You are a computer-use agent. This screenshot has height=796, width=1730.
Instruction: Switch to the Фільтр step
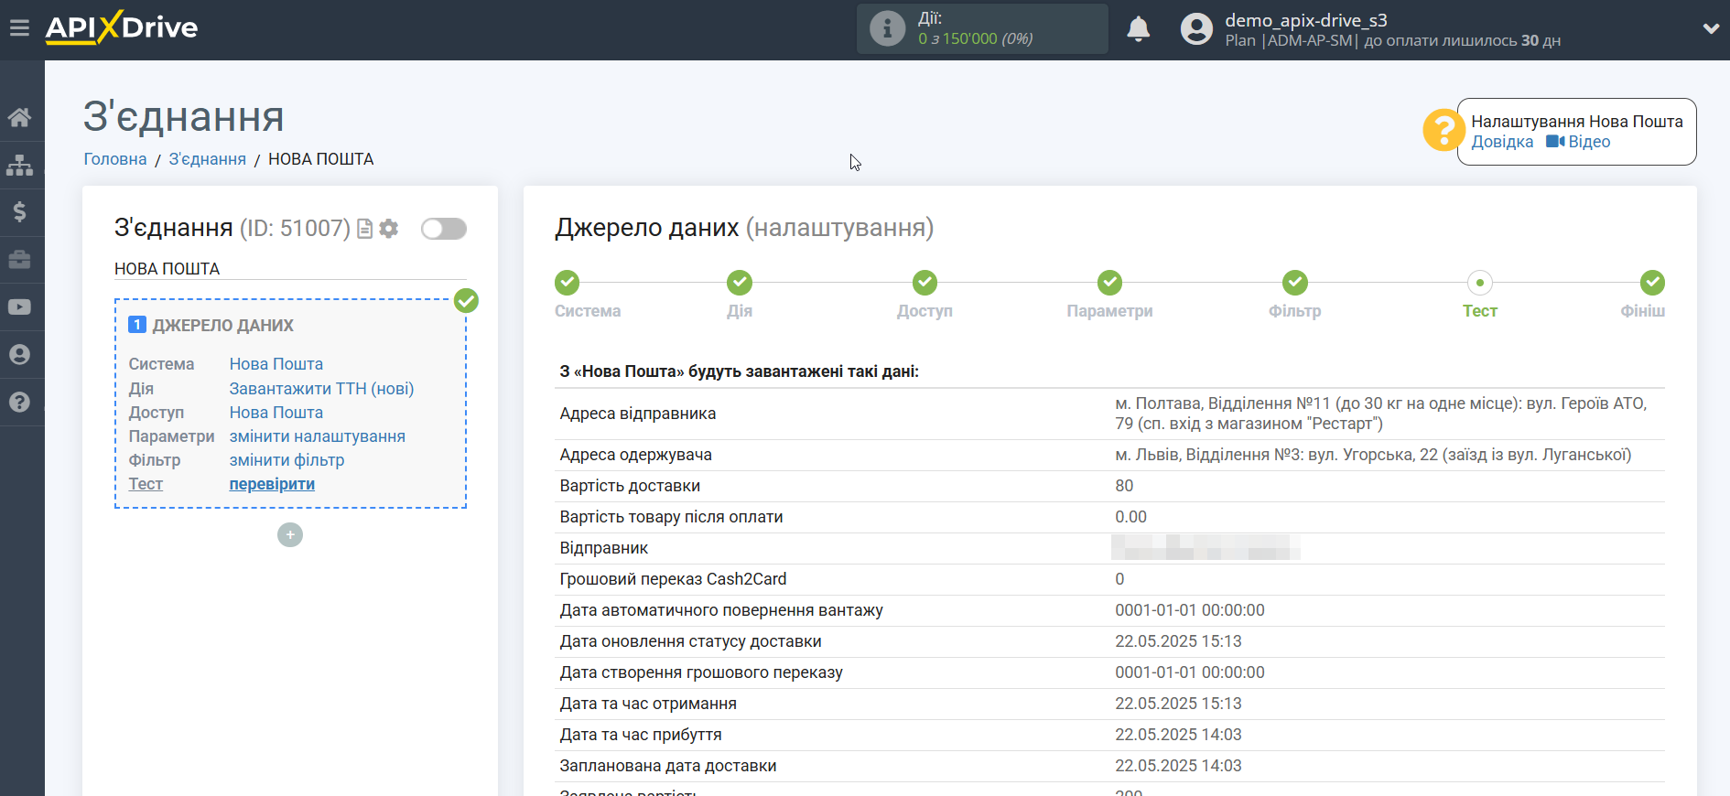(1294, 284)
